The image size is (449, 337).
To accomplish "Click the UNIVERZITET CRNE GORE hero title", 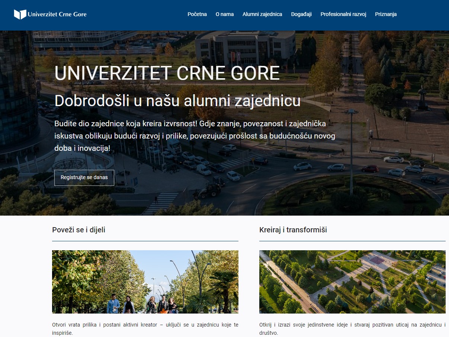I will pyautogui.click(x=167, y=73).
